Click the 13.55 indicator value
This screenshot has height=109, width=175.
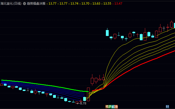107,4
